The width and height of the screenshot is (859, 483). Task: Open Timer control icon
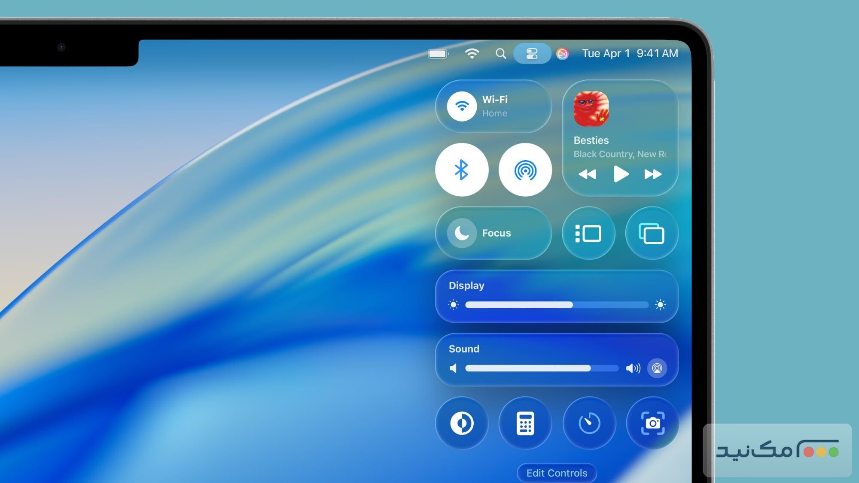[589, 423]
